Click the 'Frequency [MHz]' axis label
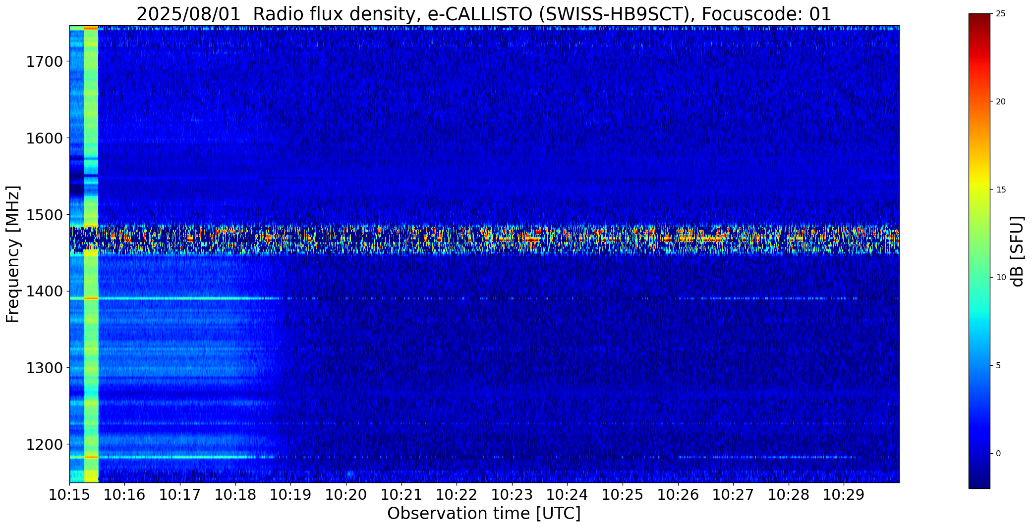This screenshot has width=1032, height=528. [x=13, y=254]
